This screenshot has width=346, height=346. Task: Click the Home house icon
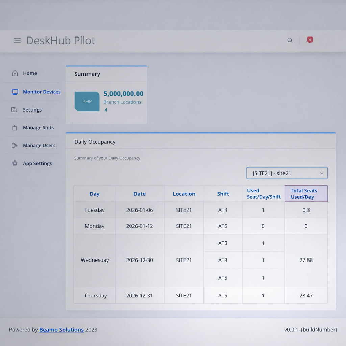click(15, 73)
